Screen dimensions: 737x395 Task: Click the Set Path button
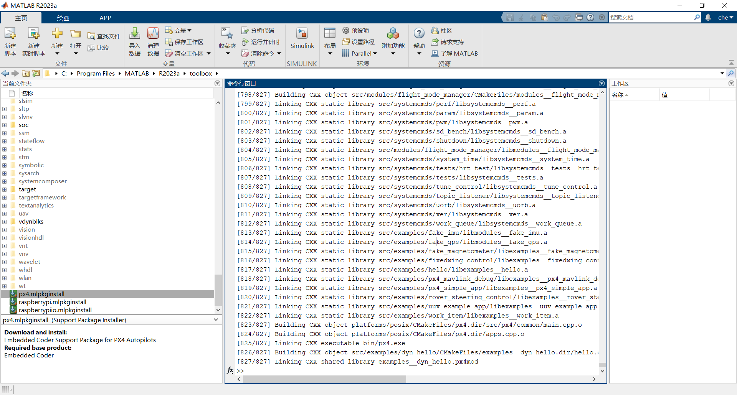(x=359, y=42)
